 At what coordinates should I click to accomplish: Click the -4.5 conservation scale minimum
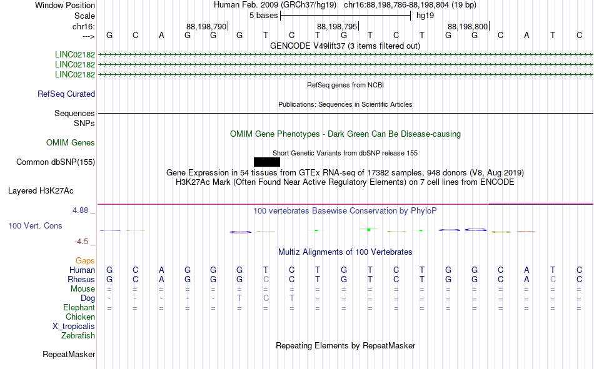pos(81,242)
